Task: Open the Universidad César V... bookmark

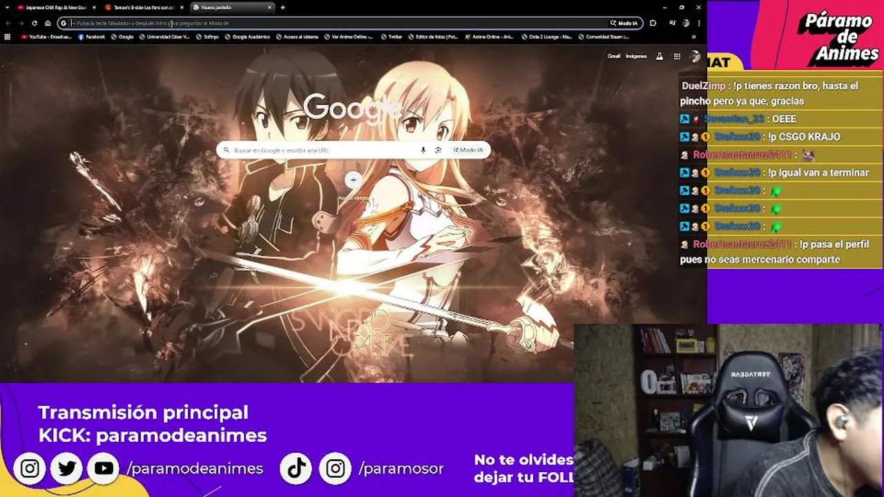Action: pyautogui.click(x=165, y=37)
